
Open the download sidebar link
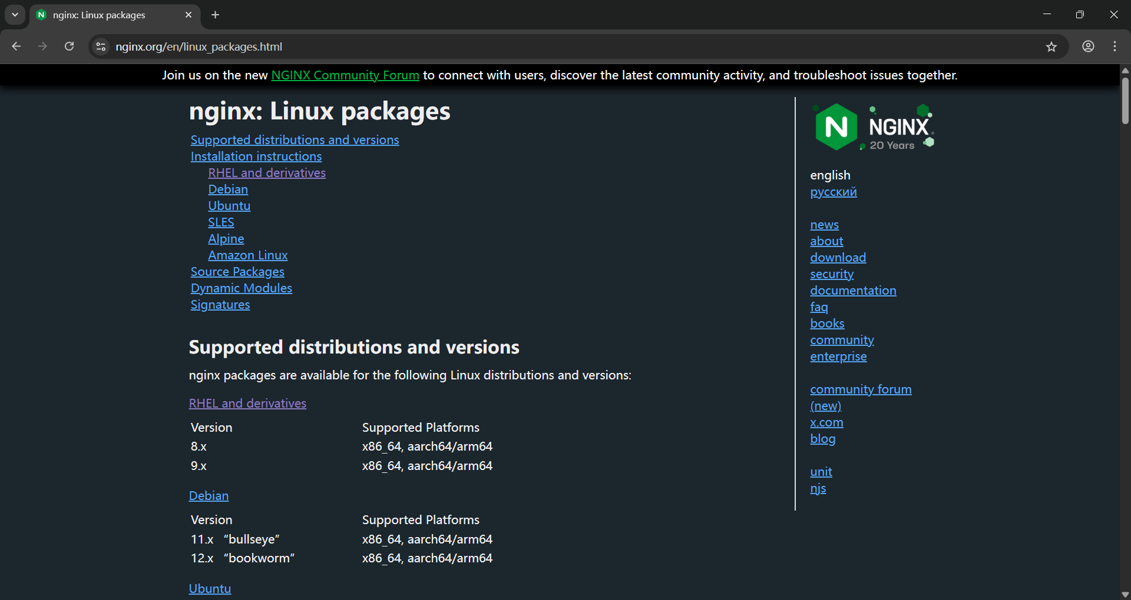(x=838, y=258)
